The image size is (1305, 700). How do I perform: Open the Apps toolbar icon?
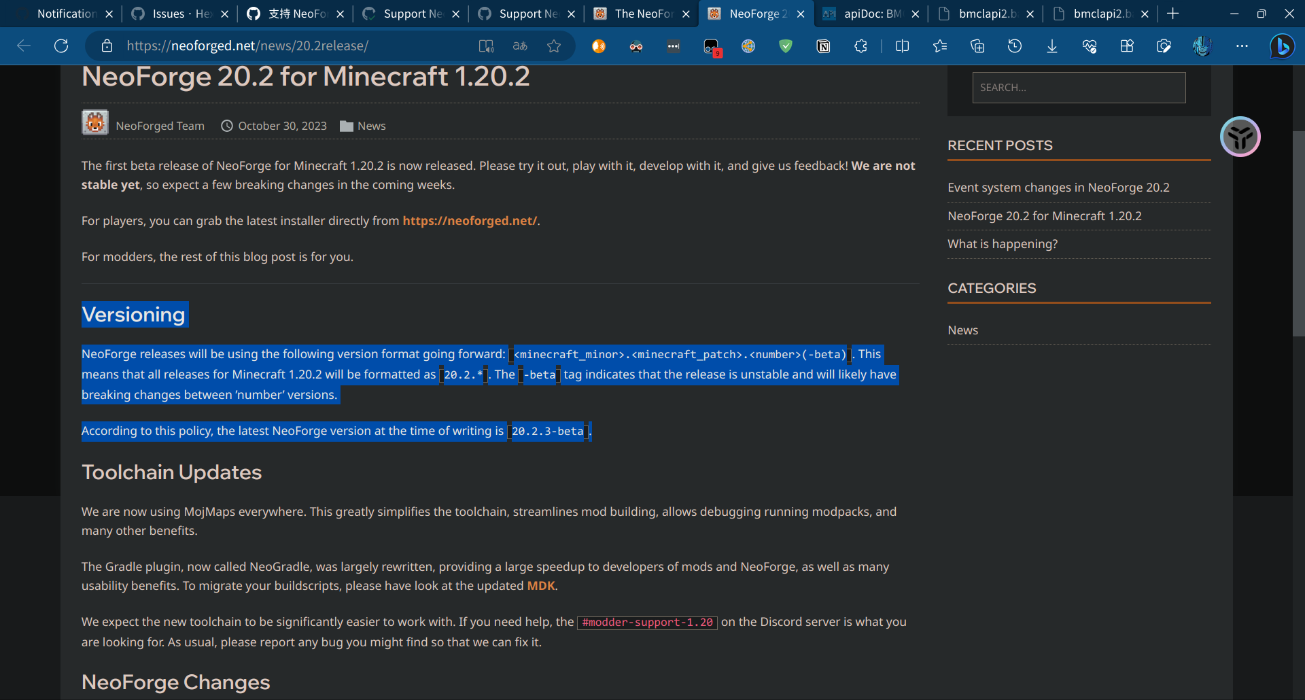pos(1127,46)
